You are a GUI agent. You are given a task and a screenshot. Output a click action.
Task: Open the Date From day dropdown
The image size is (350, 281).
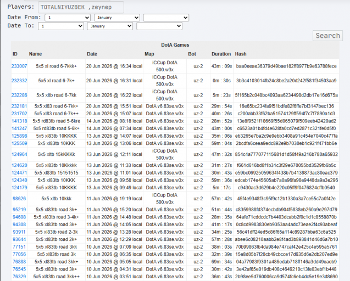(x=68, y=18)
